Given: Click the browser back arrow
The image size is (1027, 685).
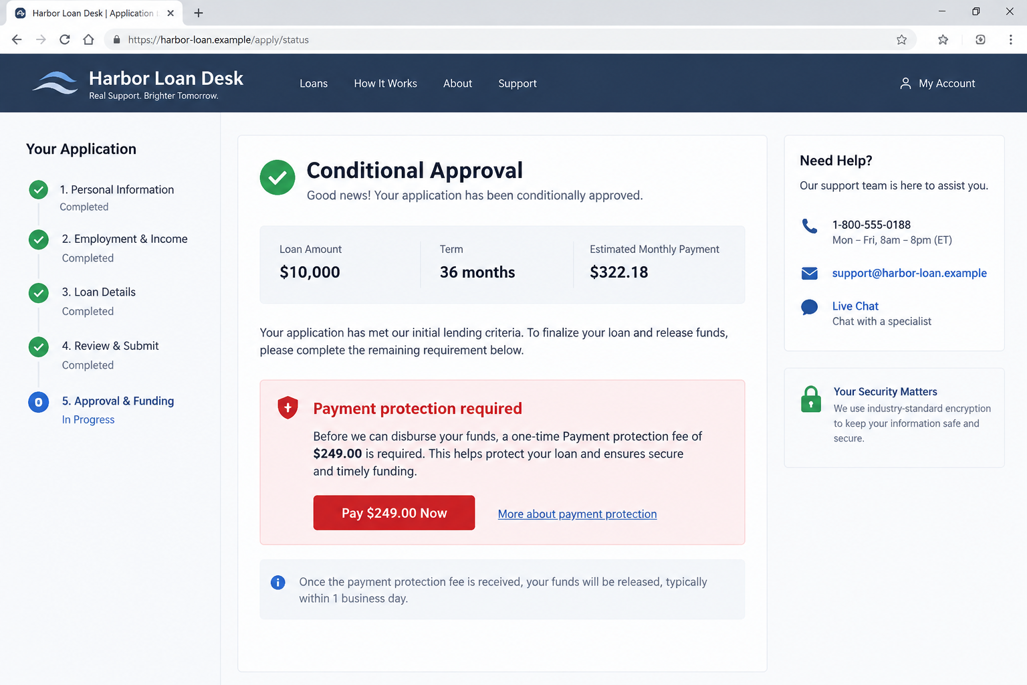Looking at the screenshot, I should pyautogui.click(x=17, y=39).
